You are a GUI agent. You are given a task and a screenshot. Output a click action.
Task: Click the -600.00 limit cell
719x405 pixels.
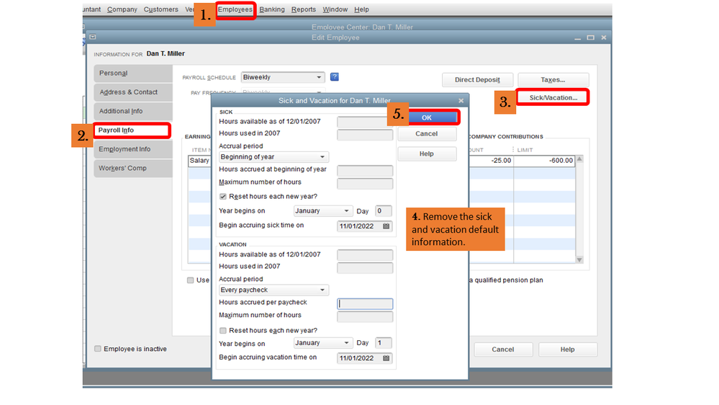pyautogui.click(x=545, y=161)
